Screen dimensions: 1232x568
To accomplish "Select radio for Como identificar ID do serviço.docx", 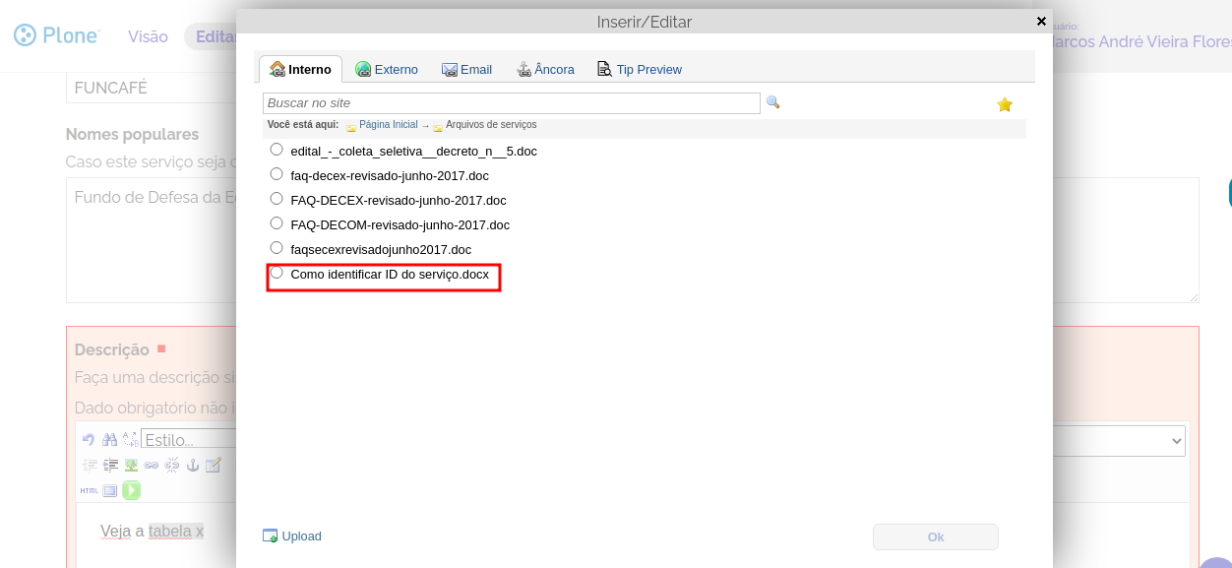I will [x=277, y=273].
